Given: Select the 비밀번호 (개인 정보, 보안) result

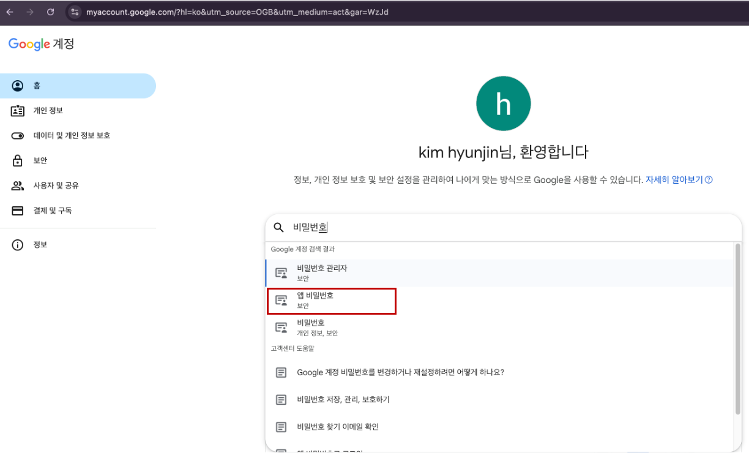Looking at the screenshot, I should [499, 328].
